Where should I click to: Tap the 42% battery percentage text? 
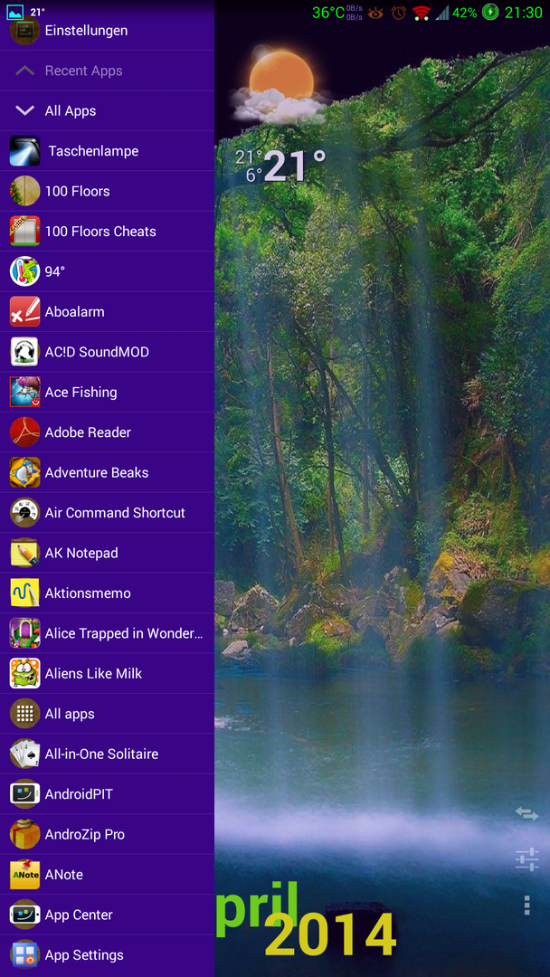(465, 13)
